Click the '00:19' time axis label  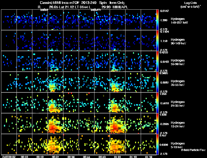(x=40, y=157)
